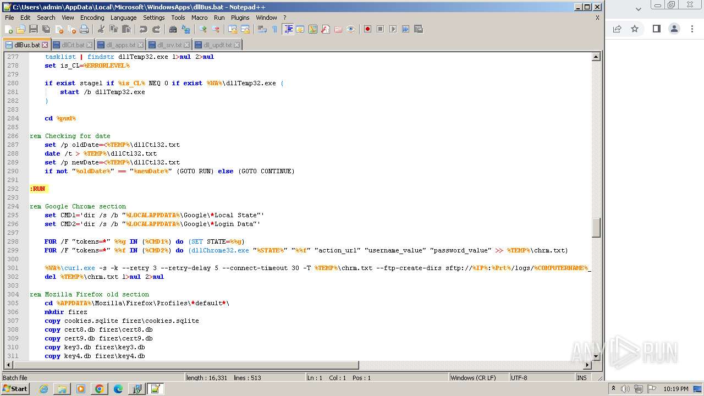Image resolution: width=704 pixels, height=396 pixels.
Task: Save the recorded macro icon
Action: pos(419,29)
